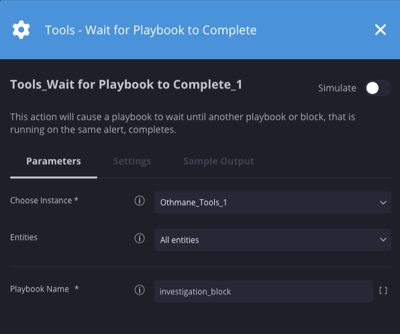Click the Playbook Name input field
Viewport: 400px width, 334px height.
coord(264,292)
